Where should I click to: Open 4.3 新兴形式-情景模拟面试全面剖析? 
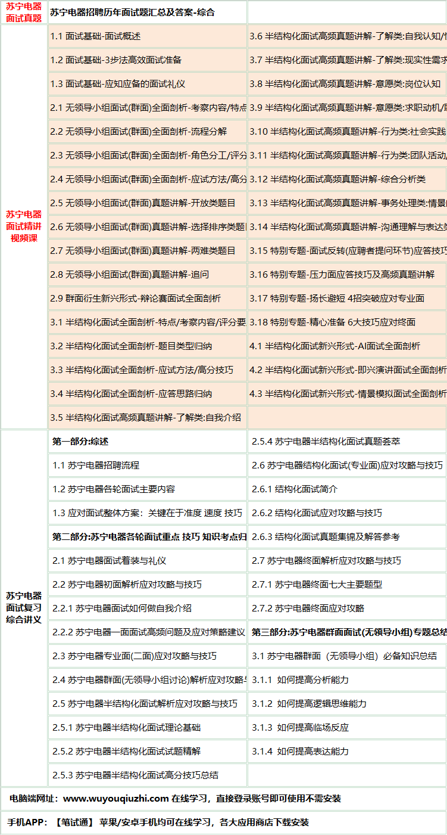point(347,393)
